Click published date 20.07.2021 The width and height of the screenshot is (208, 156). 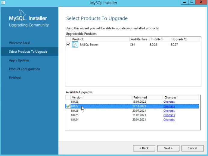coord(139,111)
